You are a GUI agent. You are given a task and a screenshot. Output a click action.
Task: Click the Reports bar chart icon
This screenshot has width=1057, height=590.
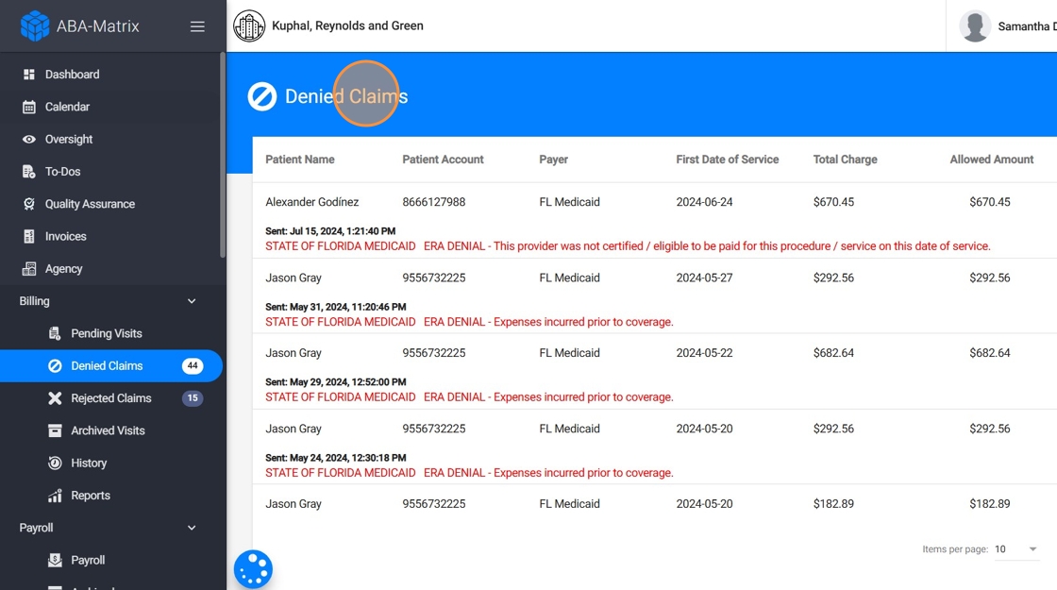[x=55, y=495]
